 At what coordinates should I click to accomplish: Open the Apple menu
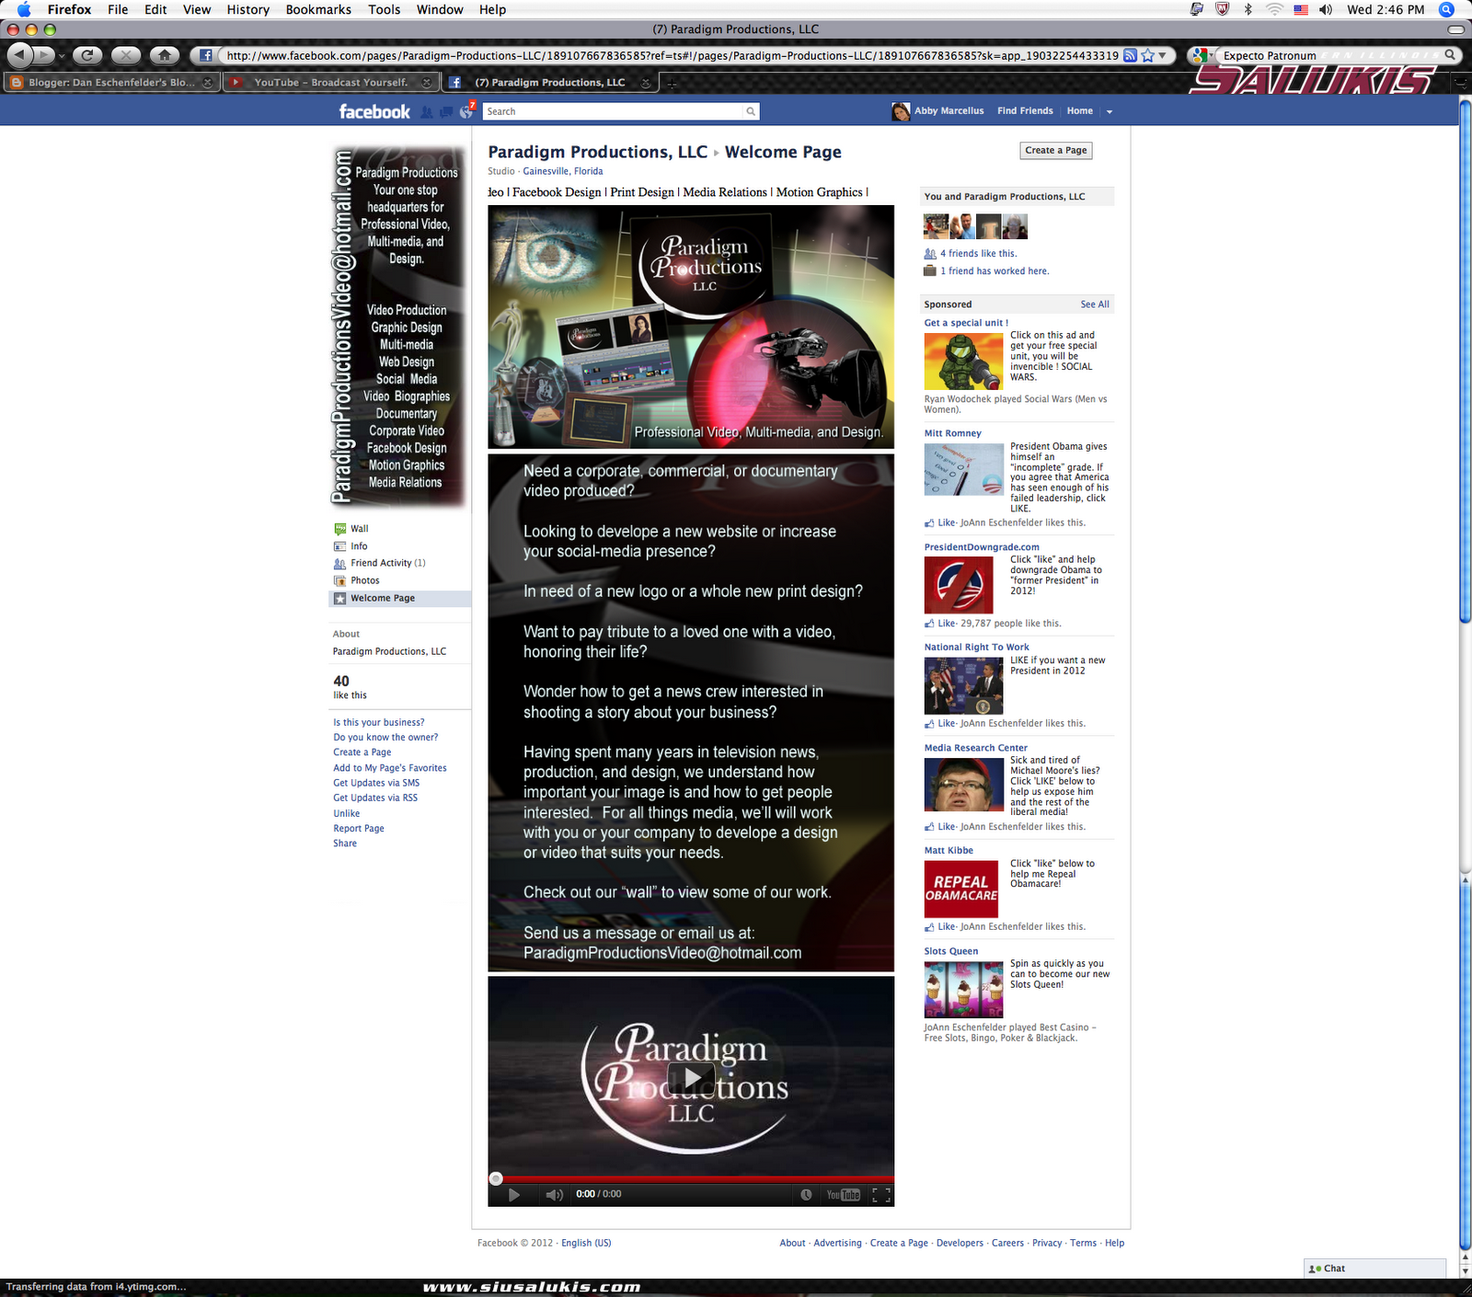pyautogui.click(x=24, y=9)
